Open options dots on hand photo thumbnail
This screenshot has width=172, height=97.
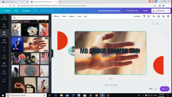[x=46, y=38]
